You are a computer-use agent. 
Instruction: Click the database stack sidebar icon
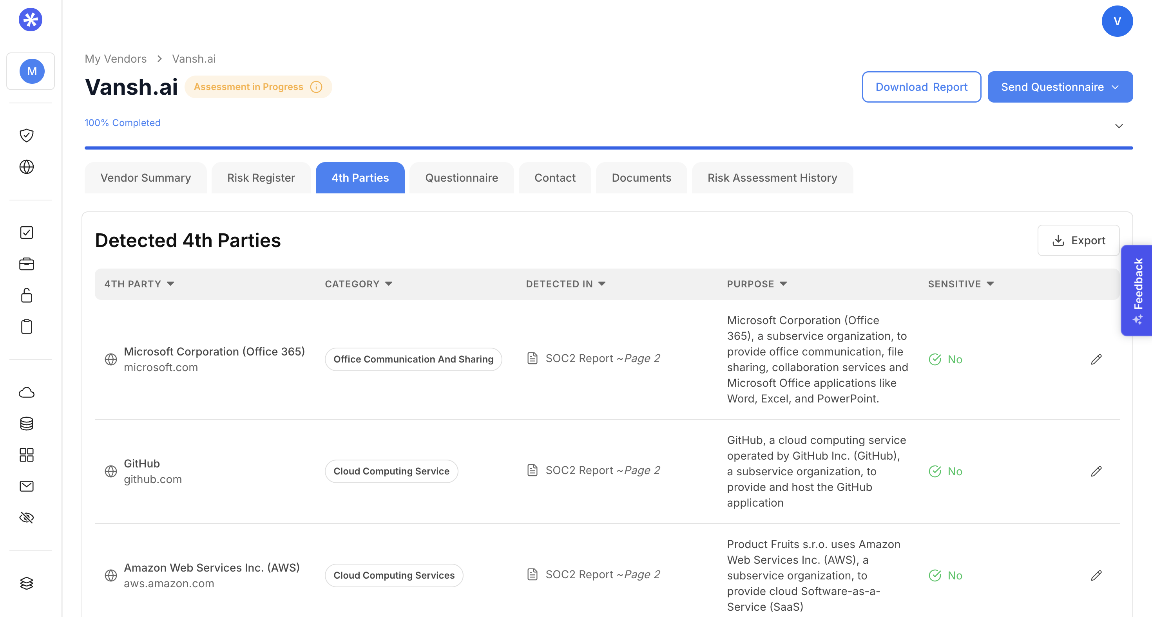26,424
